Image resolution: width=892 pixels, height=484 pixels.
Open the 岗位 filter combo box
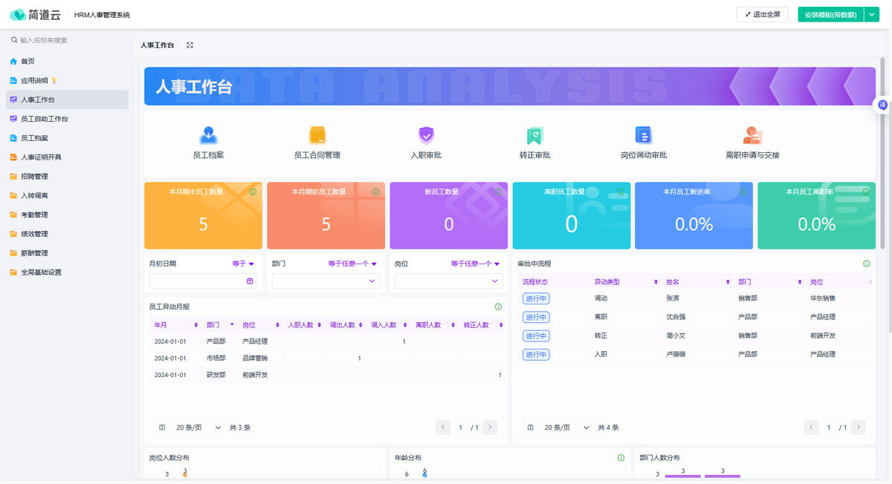[448, 281]
